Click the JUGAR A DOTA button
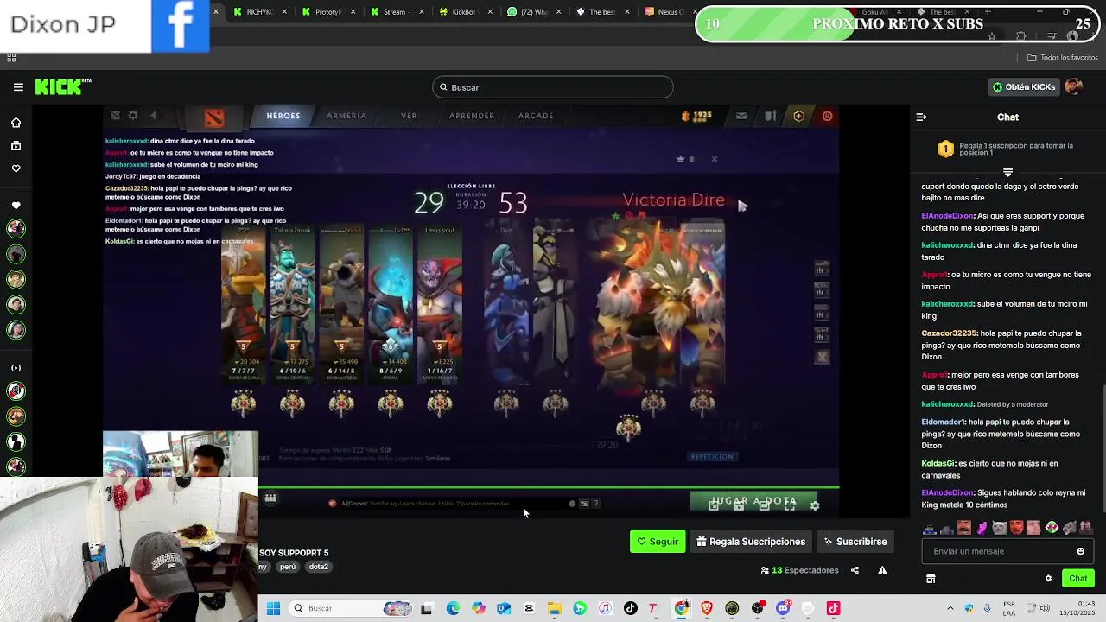1106x622 pixels. click(753, 501)
